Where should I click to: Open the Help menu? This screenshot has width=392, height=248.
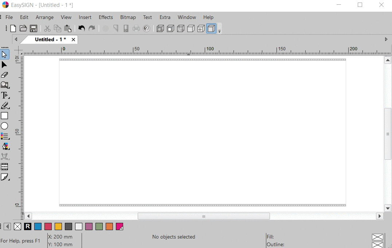[x=208, y=17]
